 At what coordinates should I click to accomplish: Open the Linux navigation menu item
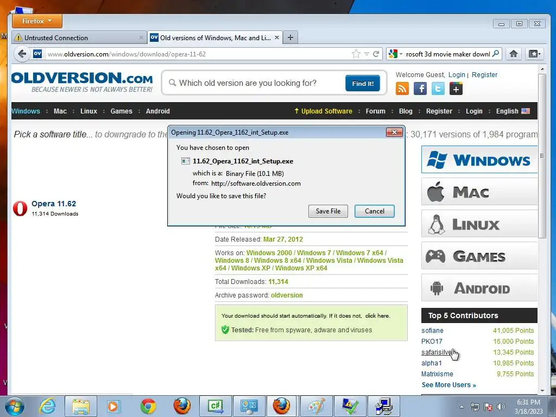89,111
